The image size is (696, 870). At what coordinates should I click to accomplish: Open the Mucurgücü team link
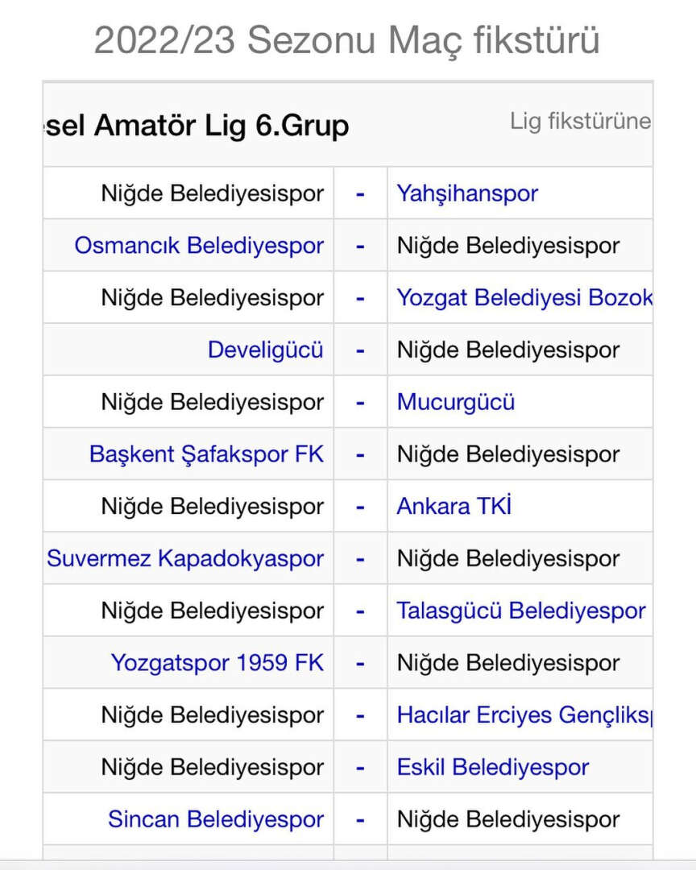(455, 402)
